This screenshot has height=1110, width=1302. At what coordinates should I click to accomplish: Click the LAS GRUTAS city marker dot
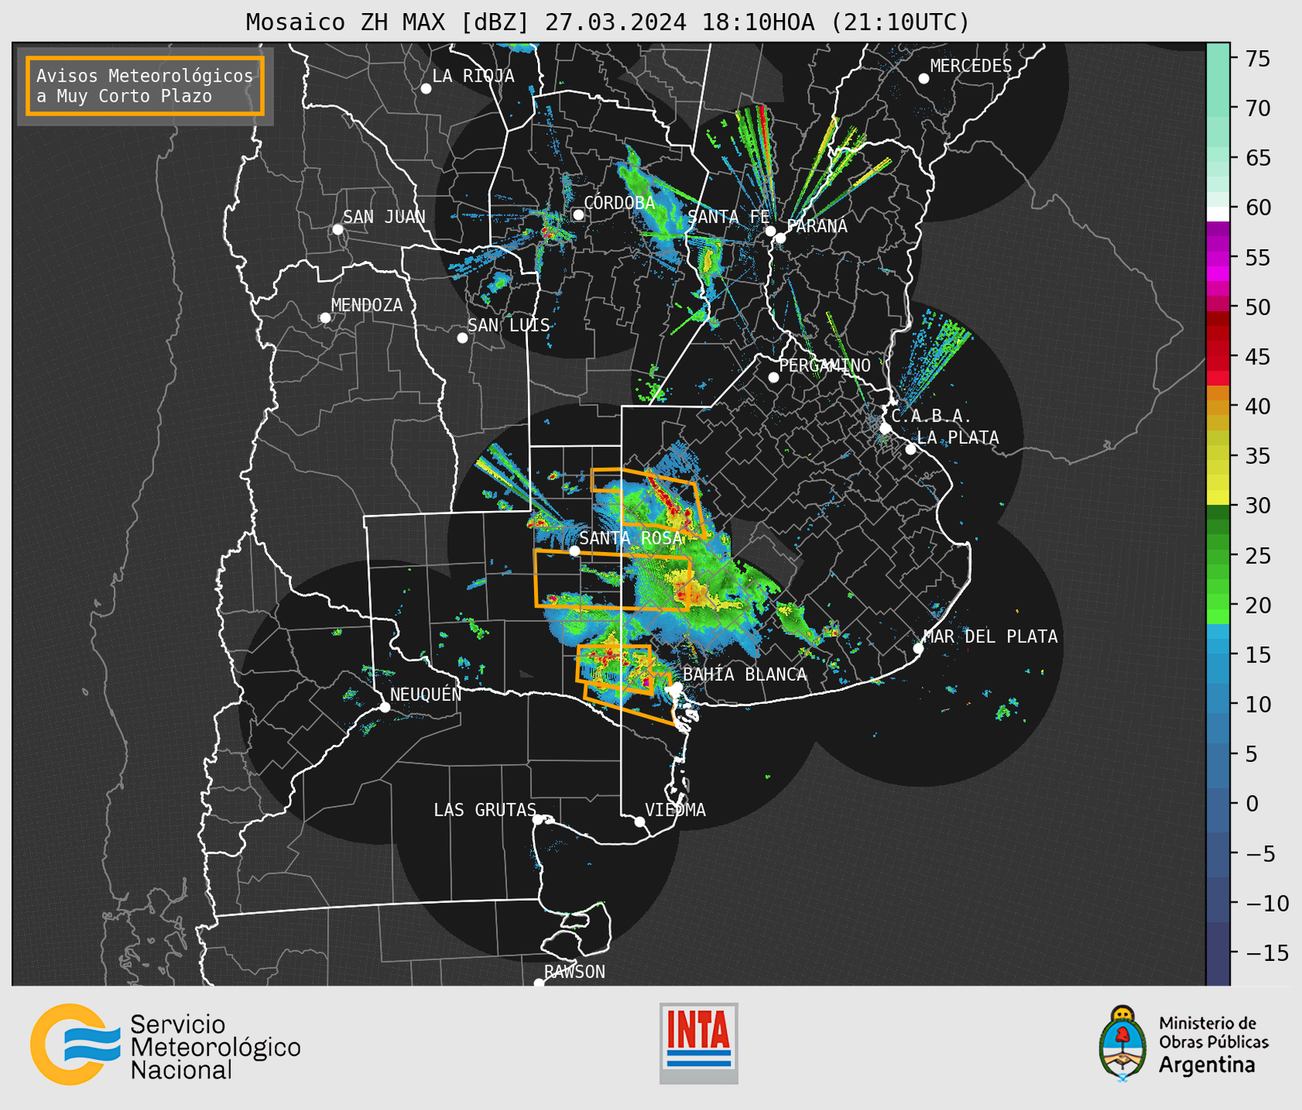click(538, 820)
